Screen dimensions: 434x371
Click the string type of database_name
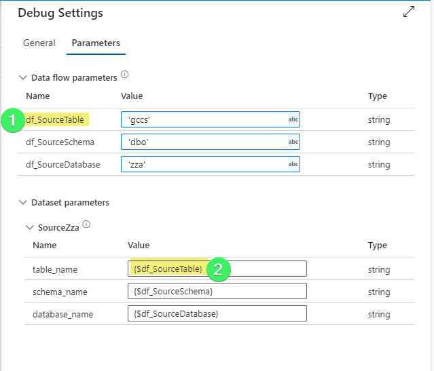coord(379,315)
